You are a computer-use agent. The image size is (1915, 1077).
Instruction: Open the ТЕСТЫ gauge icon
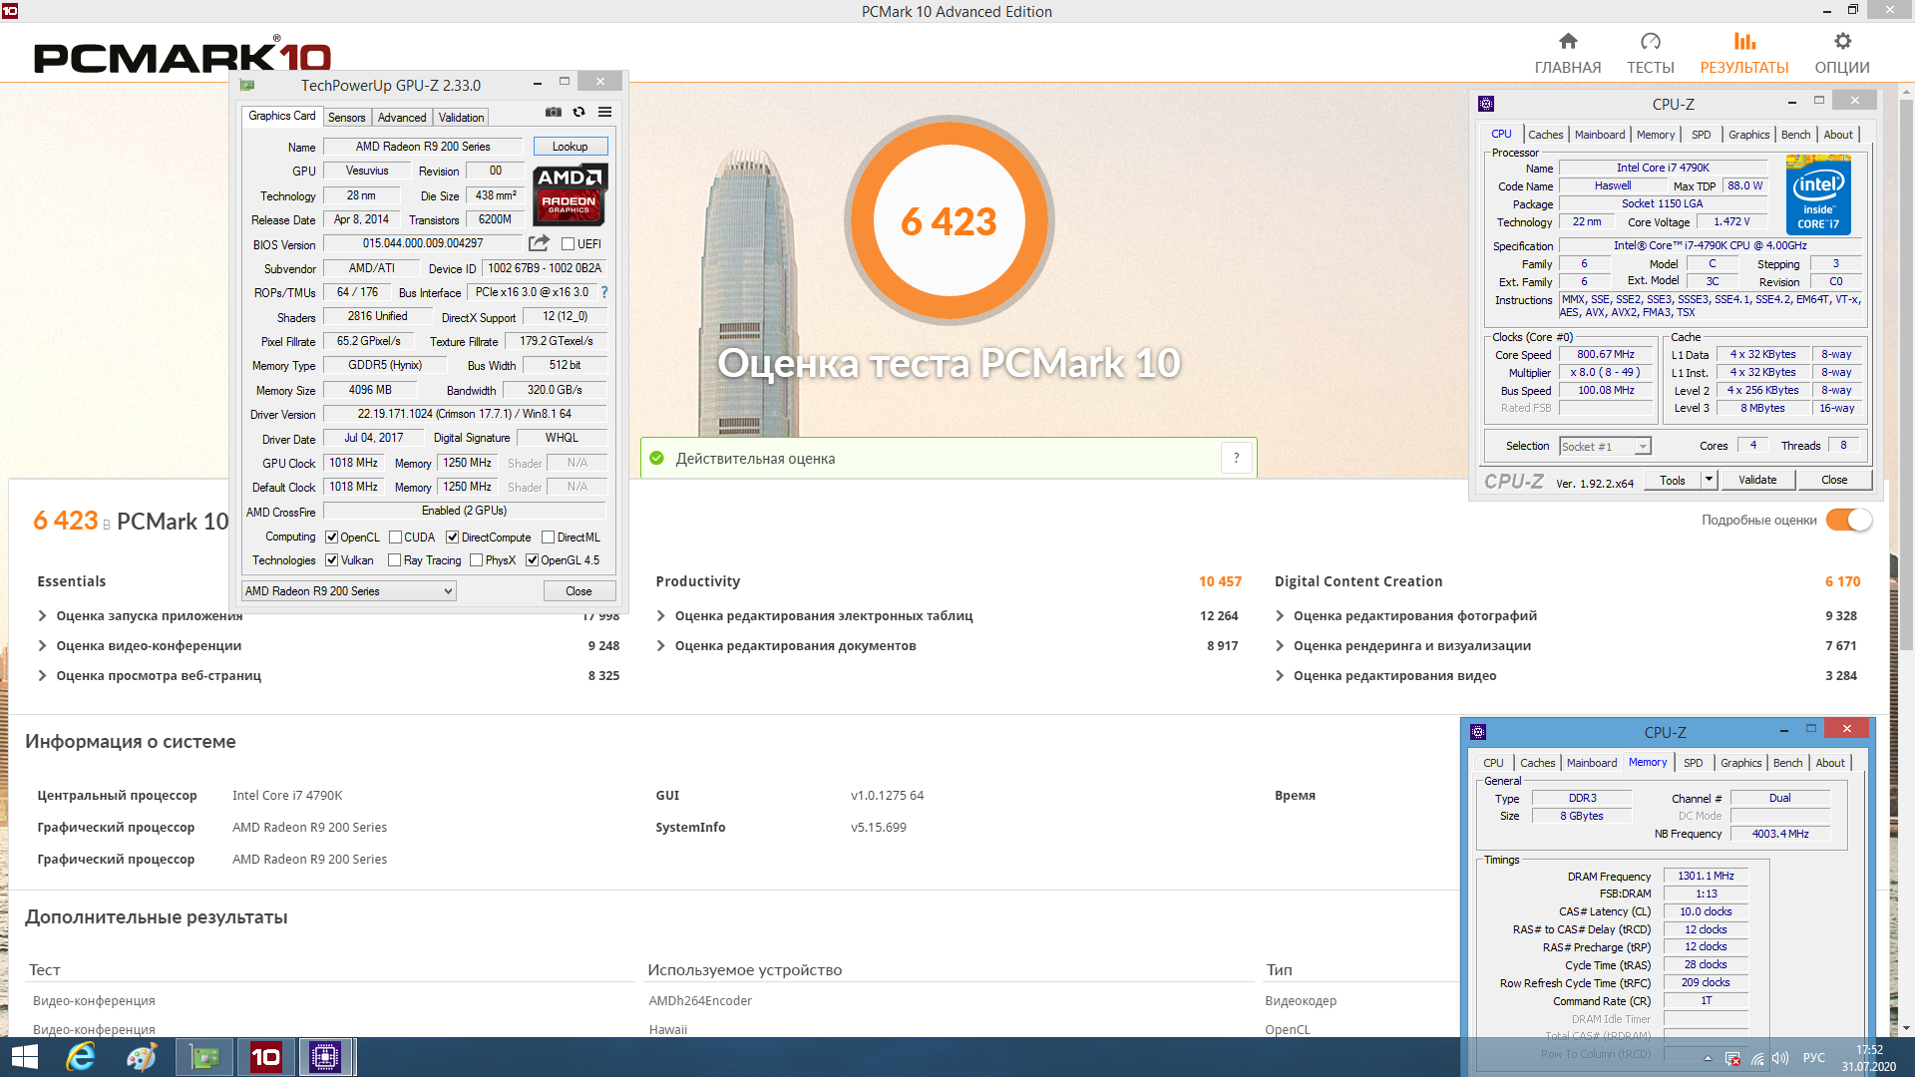point(1651,41)
